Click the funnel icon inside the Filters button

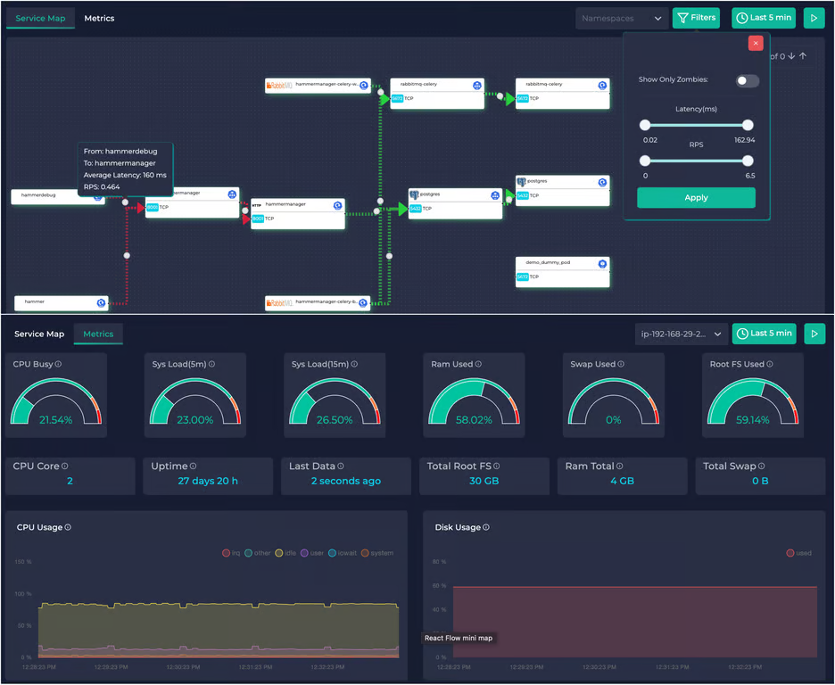point(682,17)
